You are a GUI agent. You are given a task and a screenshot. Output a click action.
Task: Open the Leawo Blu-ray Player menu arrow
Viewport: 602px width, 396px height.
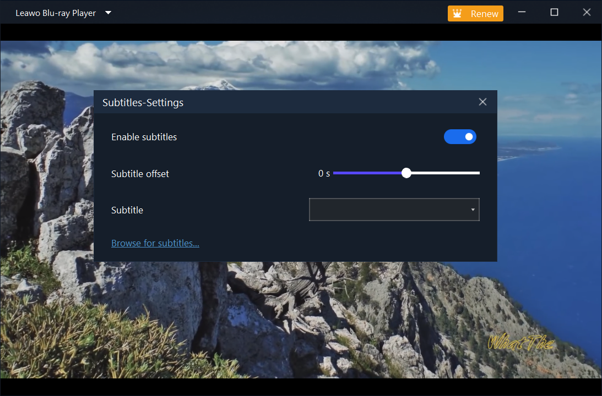tap(109, 13)
